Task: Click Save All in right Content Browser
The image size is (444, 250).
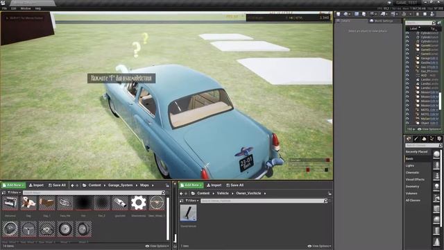Action: click(234, 185)
